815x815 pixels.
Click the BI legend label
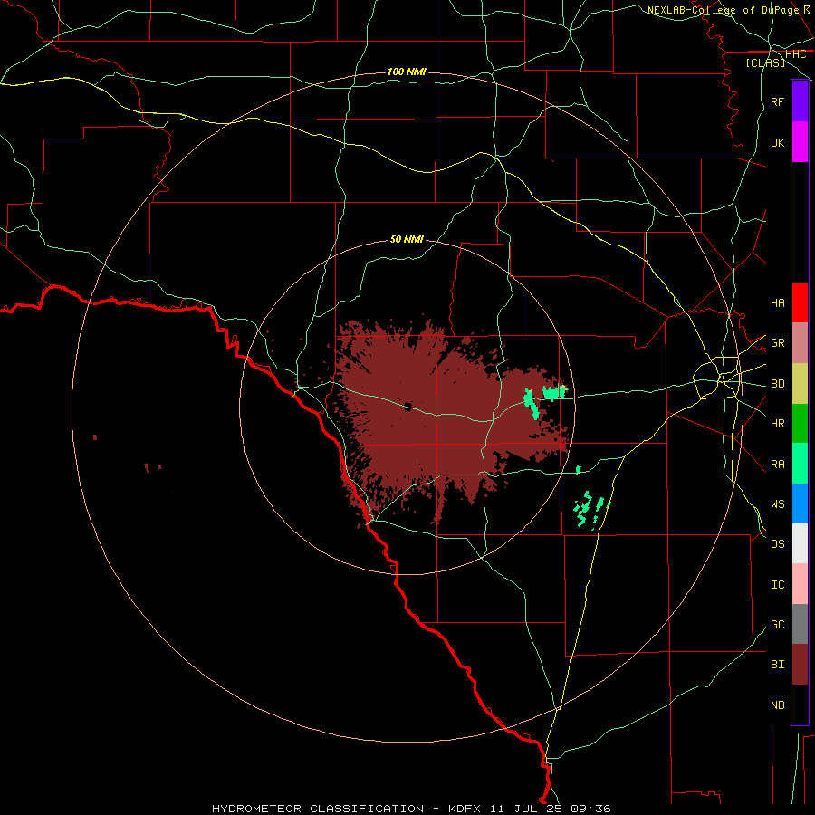(778, 665)
